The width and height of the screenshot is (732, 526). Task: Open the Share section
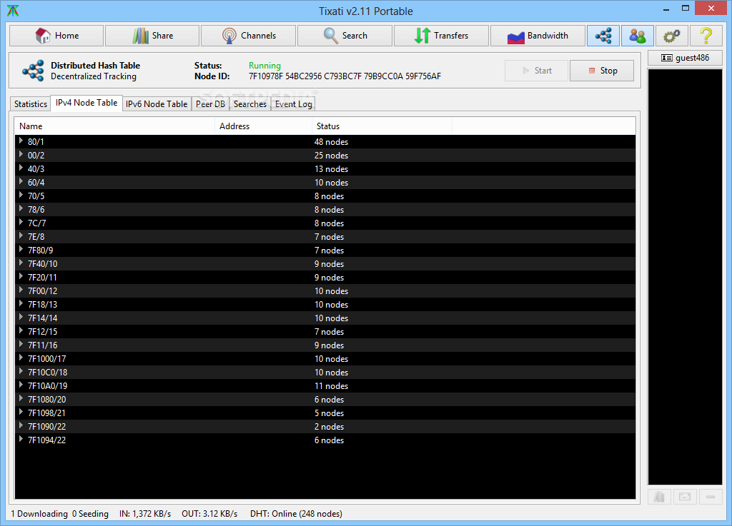click(152, 36)
